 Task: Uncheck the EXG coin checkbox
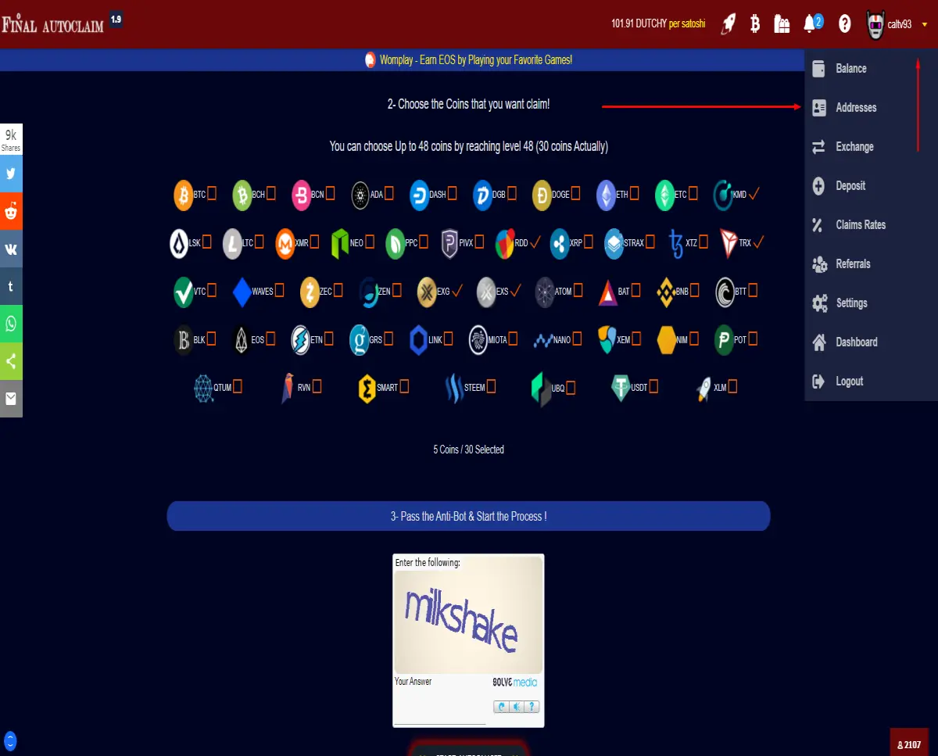coord(457,291)
